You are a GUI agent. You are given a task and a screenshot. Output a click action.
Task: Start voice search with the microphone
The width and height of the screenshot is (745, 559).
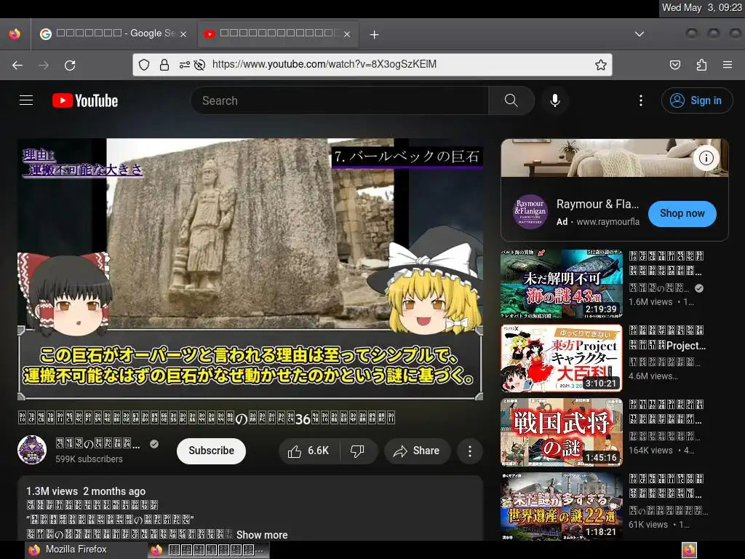click(x=554, y=100)
